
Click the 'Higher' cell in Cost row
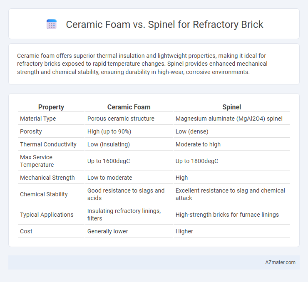click(x=184, y=231)
